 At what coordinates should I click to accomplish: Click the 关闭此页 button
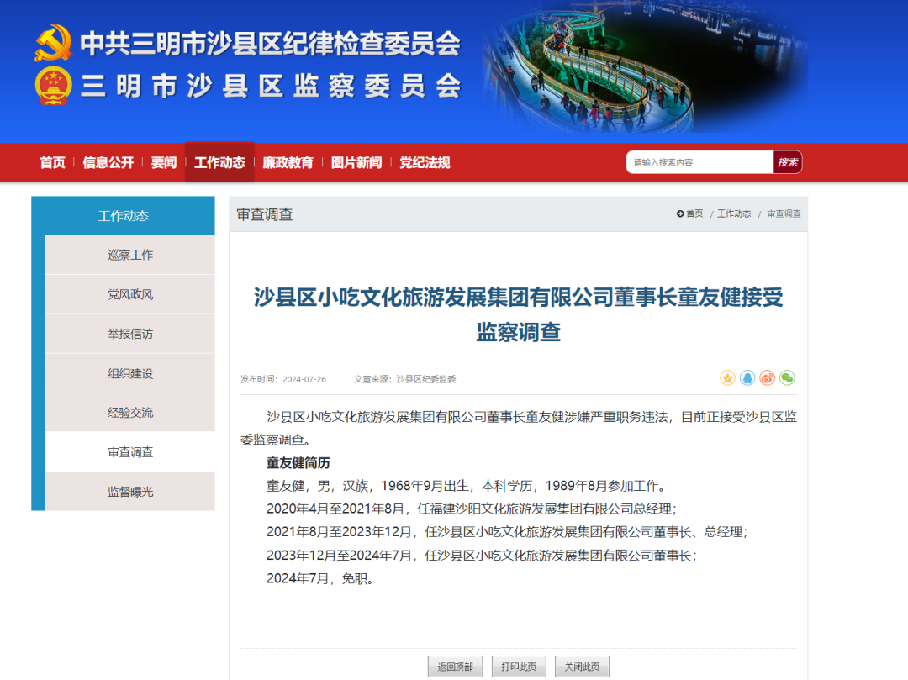pyautogui.click(x=582, y=667)
